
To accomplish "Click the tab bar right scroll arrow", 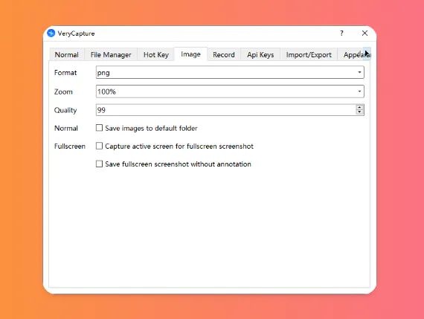I will pos(367,54).
